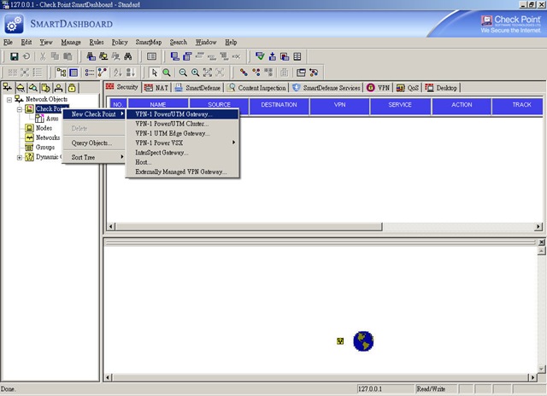Click the Rule Base view icon
Screen dimensions: 547x396
pyautogui.click(x=151, y=56)
